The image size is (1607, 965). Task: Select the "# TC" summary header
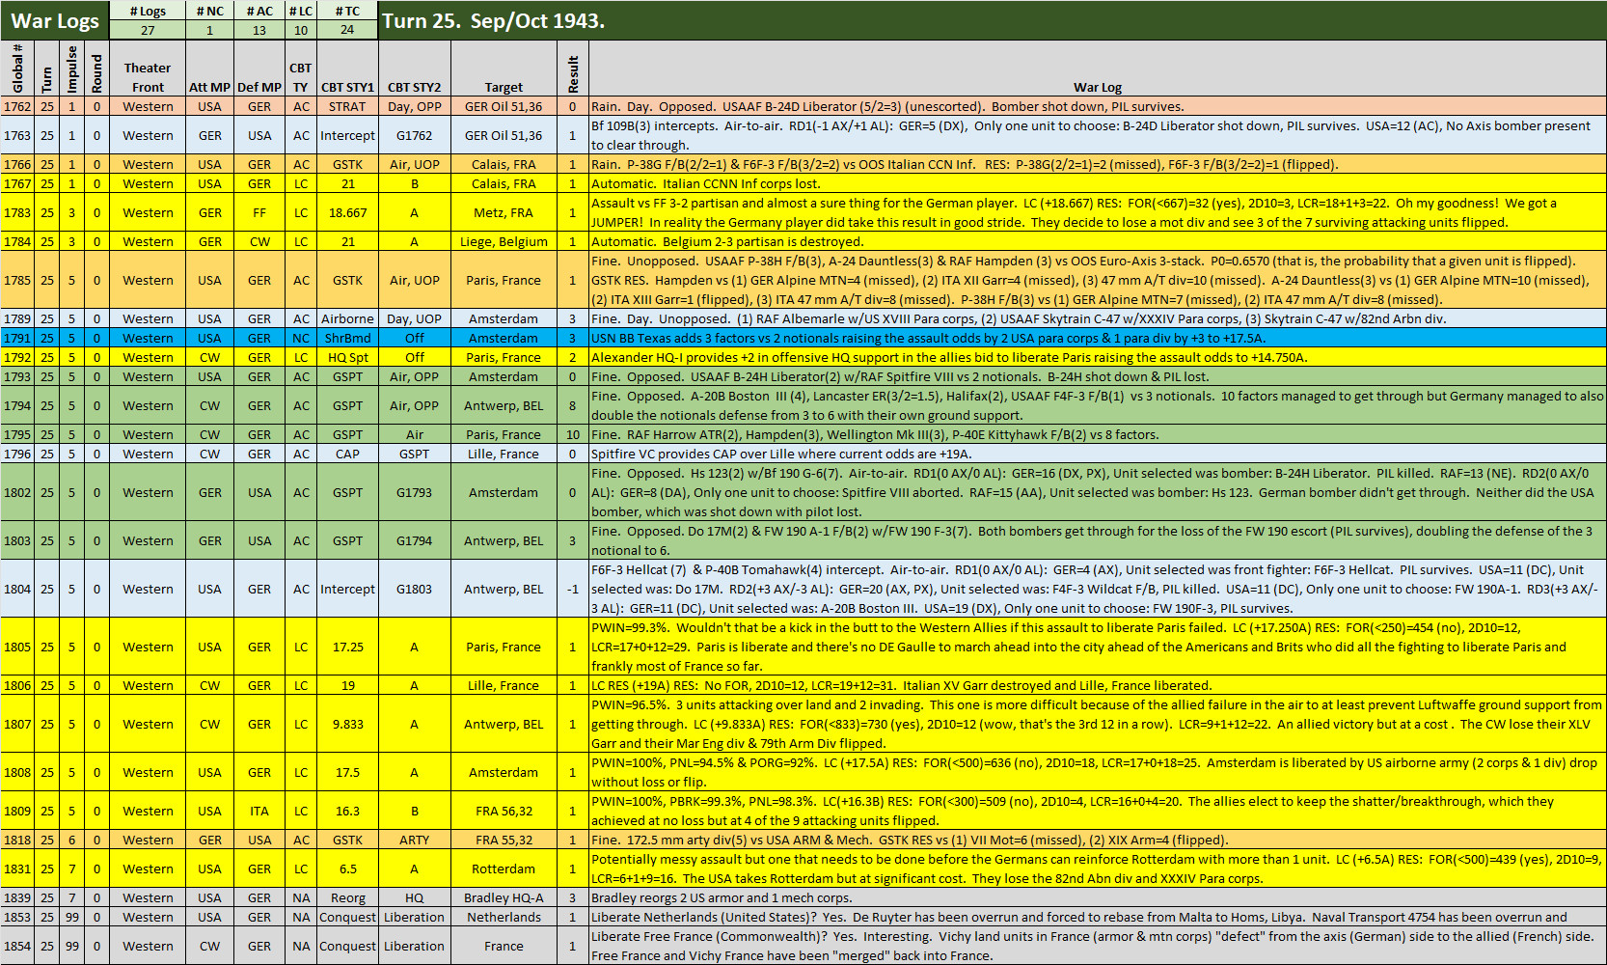click(x=347, y=11)
